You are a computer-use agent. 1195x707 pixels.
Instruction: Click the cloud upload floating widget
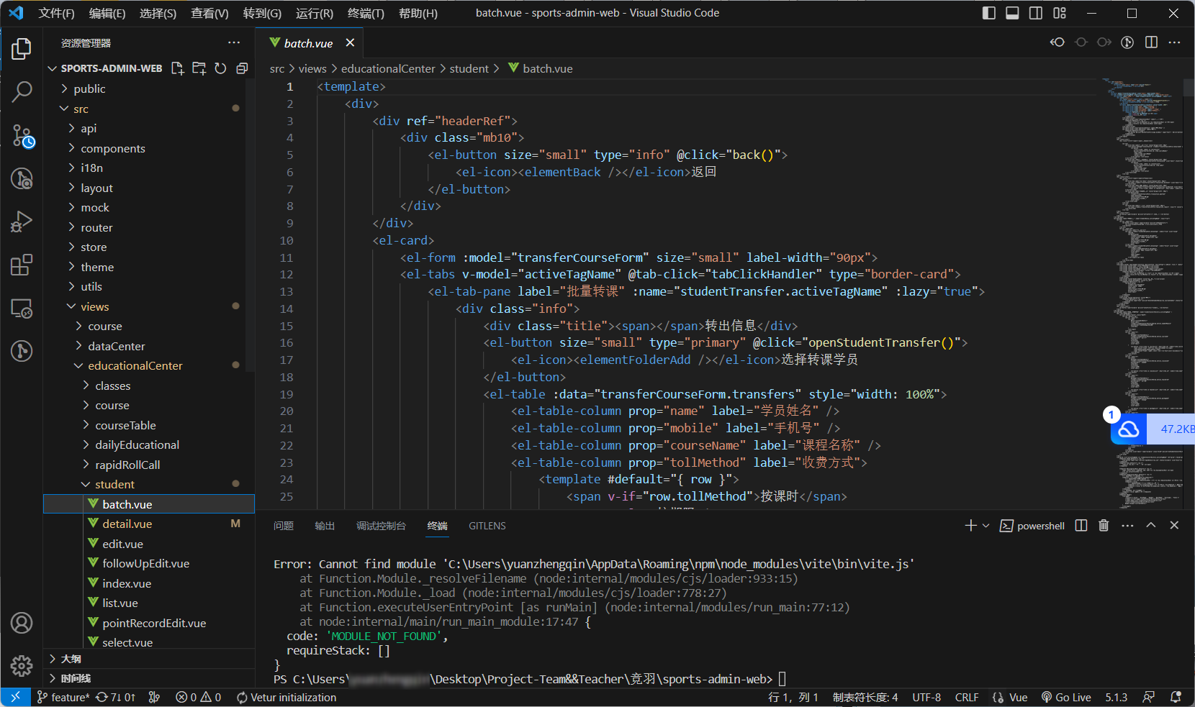point(1129,429)
